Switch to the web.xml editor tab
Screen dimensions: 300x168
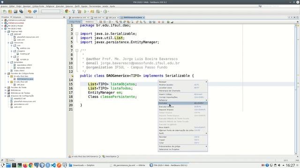tap(97, 18)
